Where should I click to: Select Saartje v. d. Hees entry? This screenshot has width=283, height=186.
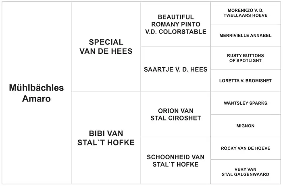[176, 70]
